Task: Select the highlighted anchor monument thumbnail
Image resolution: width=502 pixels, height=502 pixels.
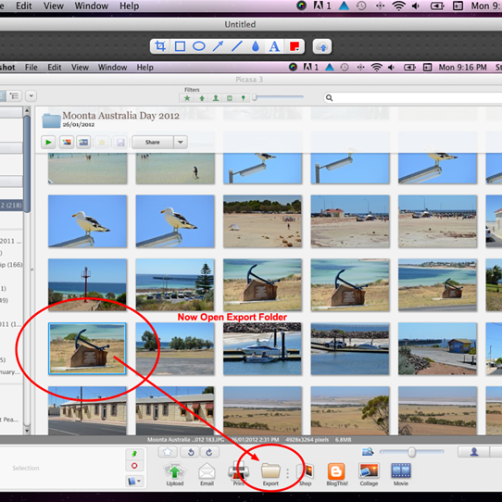Action: tap(87, 348)
